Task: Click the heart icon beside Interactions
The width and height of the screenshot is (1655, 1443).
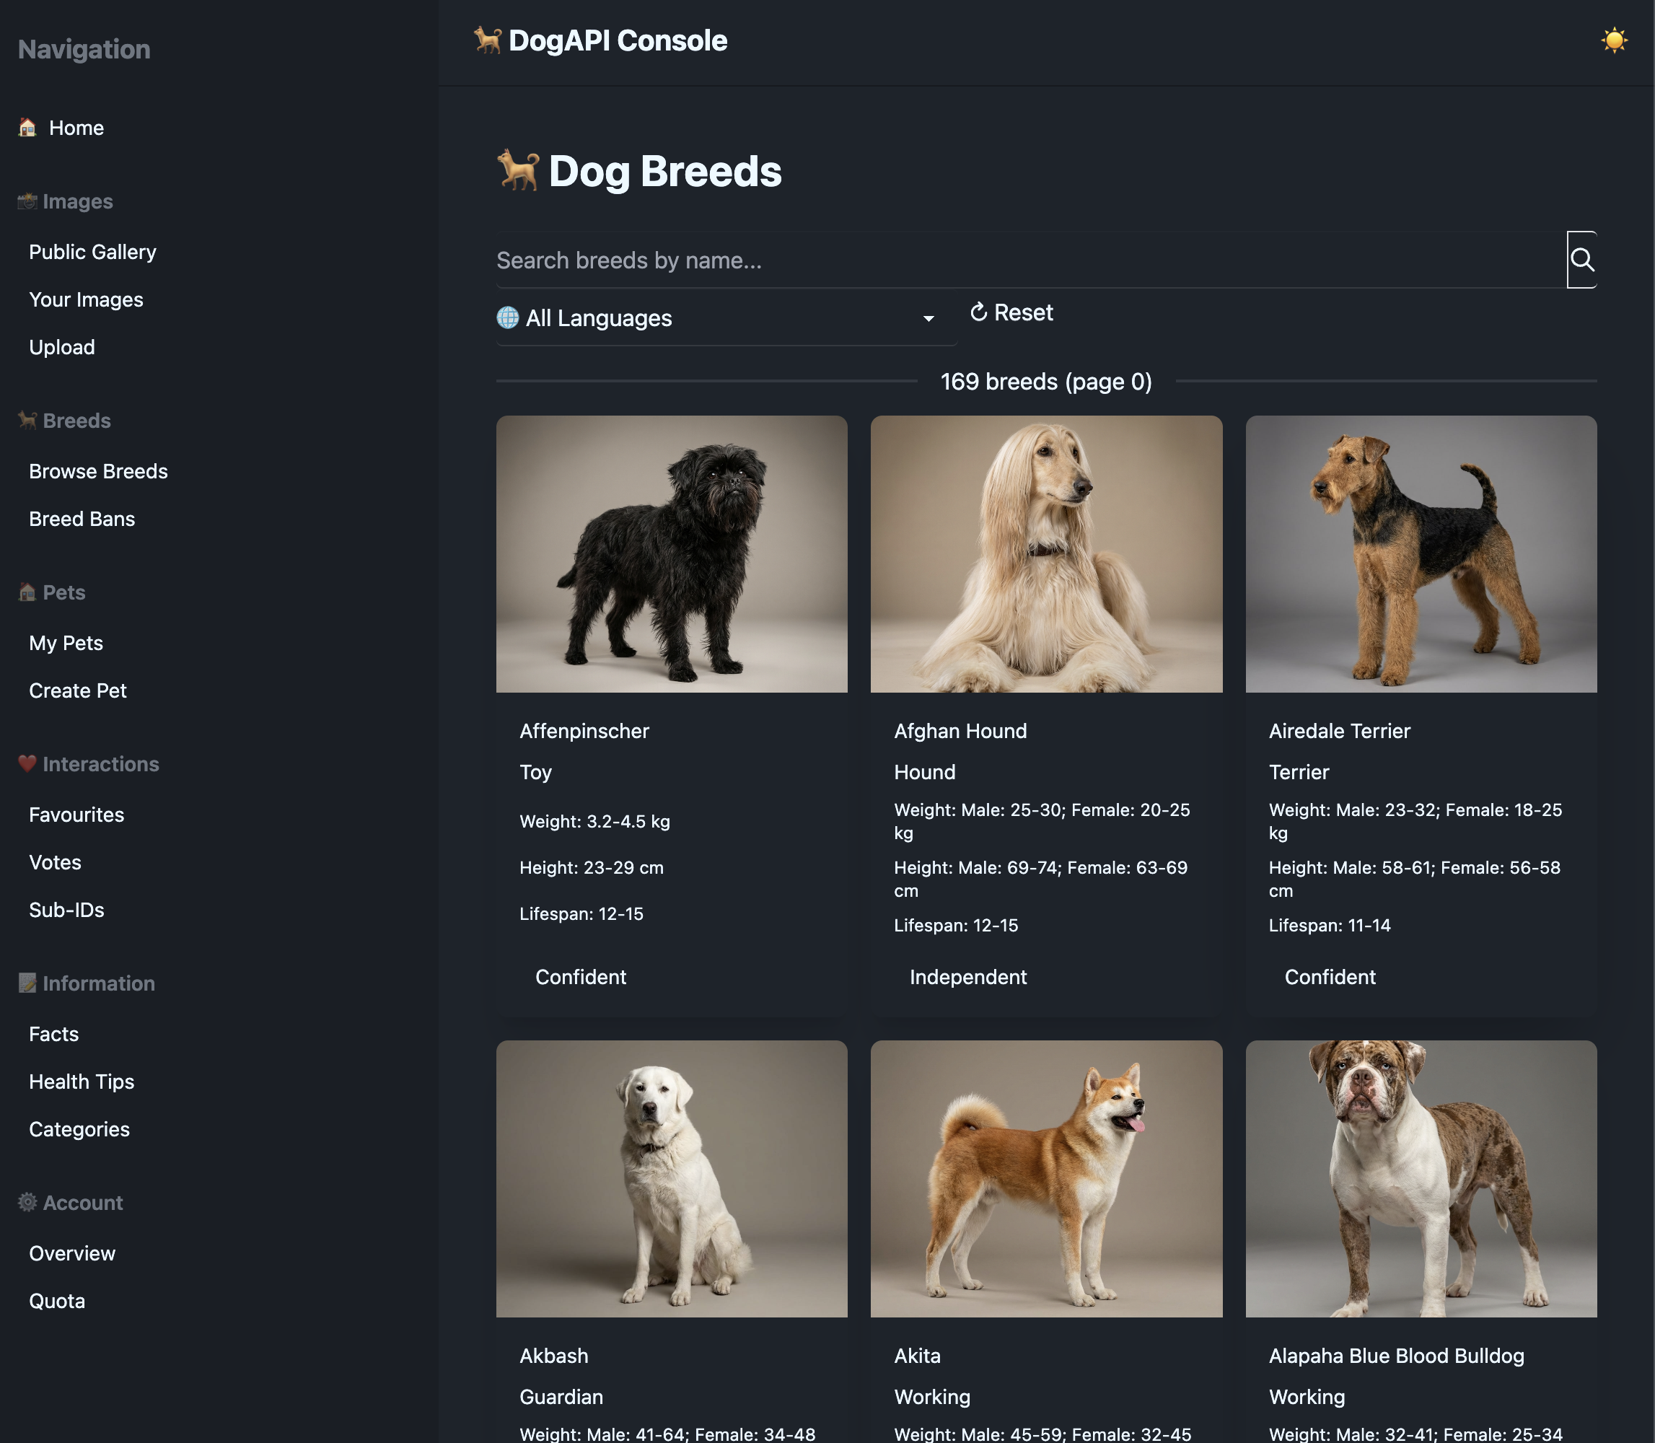Action: point(27,763)
